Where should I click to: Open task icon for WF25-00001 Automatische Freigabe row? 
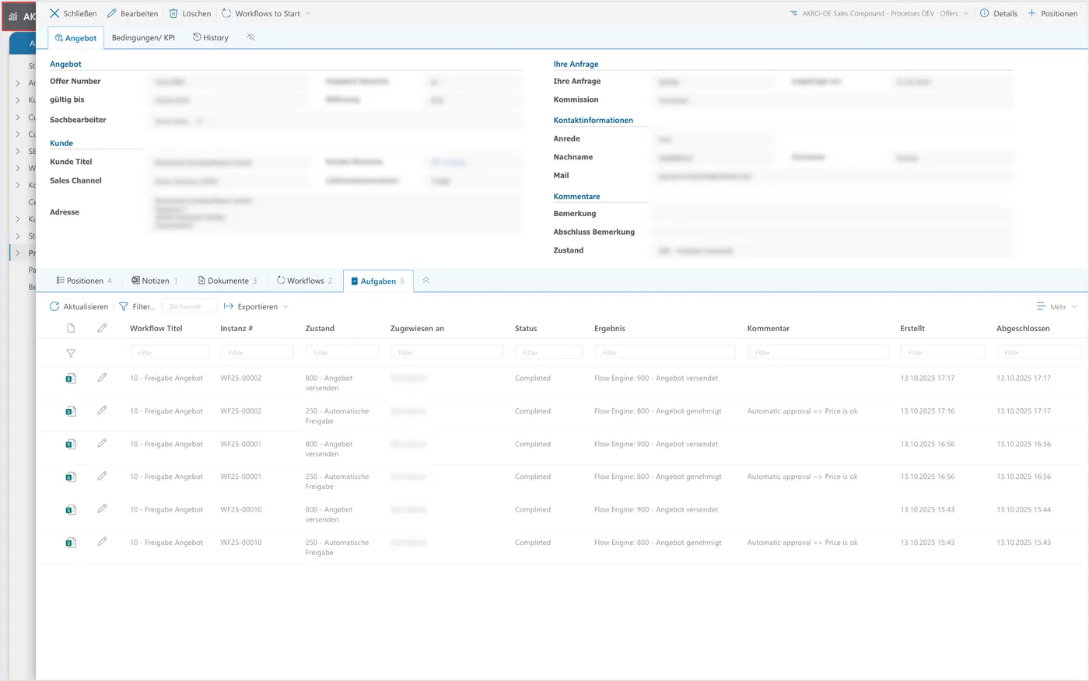71,477
